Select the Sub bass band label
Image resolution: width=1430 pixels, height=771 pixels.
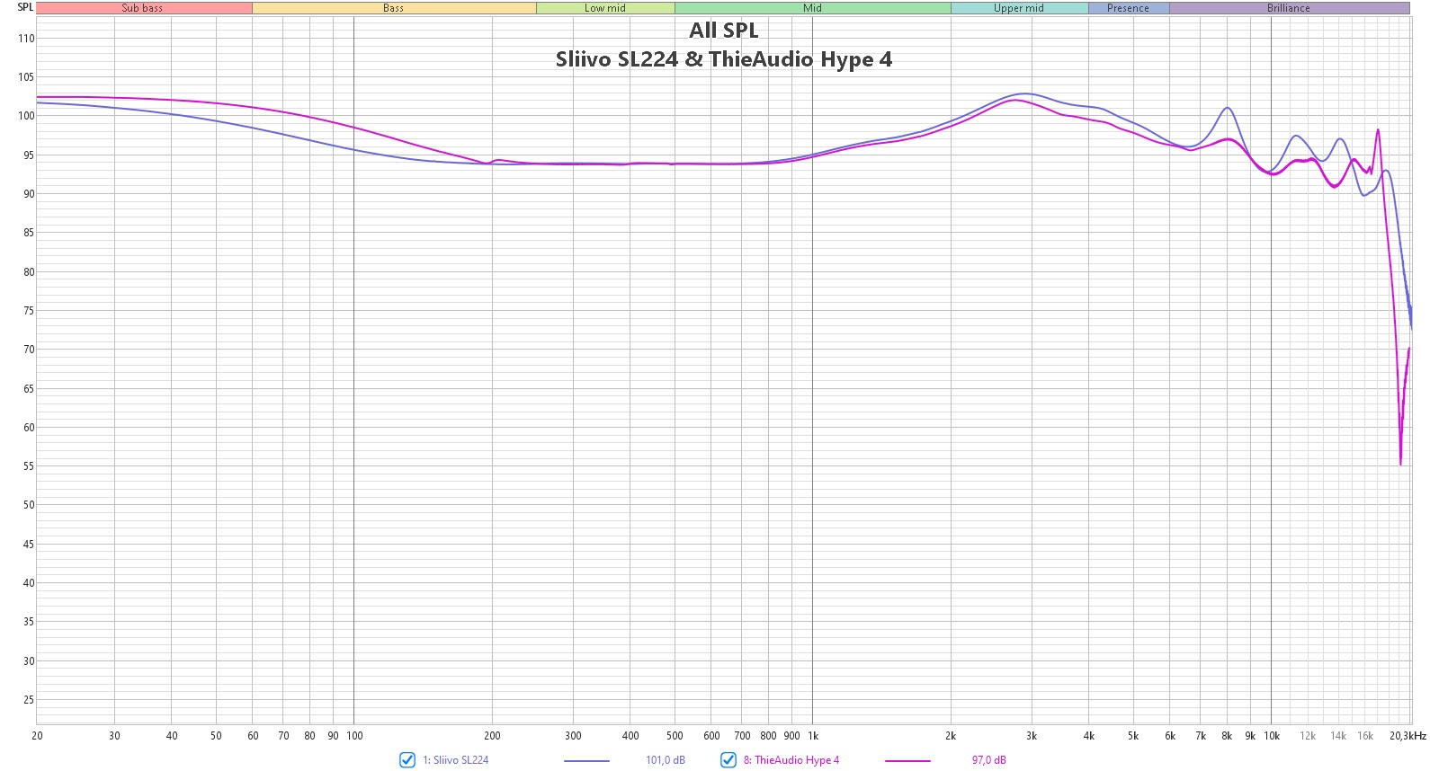pyautogui.click(x=144, y=8)
